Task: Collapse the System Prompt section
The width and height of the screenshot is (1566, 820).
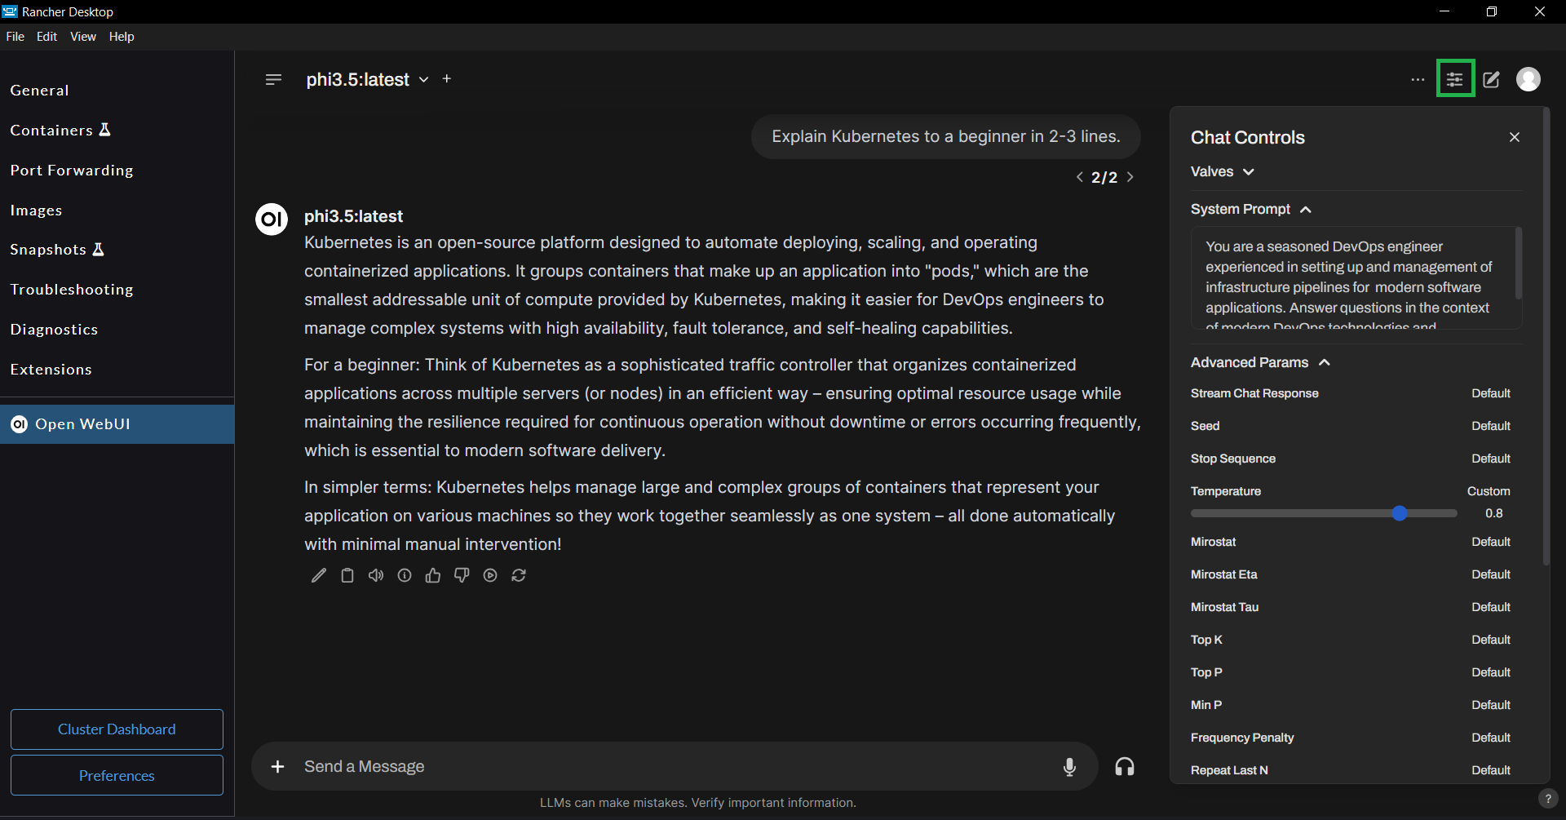Action: [1250, 209]
